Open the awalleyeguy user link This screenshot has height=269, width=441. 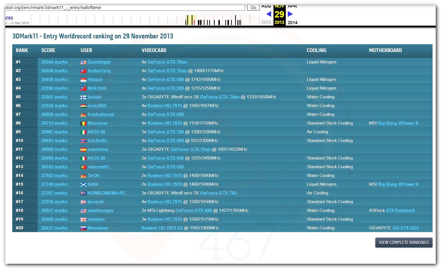100,210
